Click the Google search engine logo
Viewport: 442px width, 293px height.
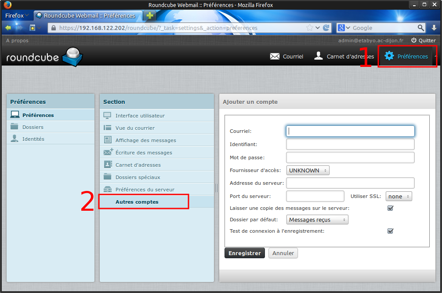341,28
